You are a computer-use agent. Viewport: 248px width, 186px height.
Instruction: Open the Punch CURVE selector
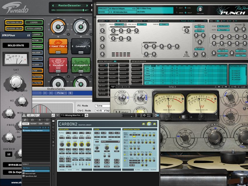(164, 24)
